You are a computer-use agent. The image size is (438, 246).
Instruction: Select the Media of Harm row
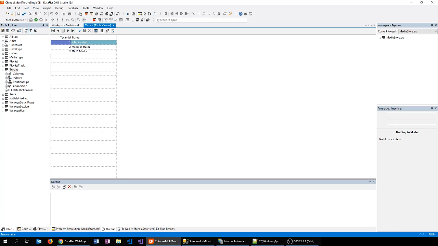click(81, 47)
